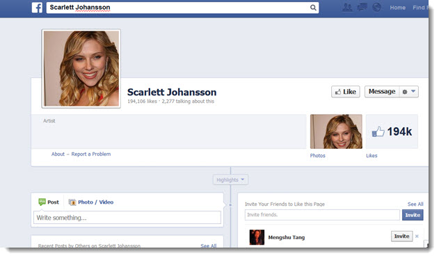
Task: Dismiss Mengshu Tang suggestion with X
Action: (417, 236)
